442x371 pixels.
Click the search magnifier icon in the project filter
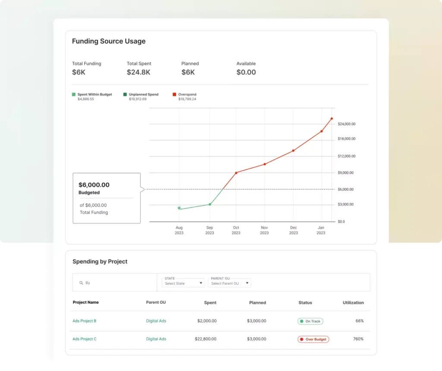82,283
